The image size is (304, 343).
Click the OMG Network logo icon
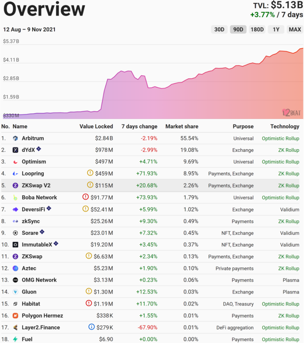click(x=15, y=280)
